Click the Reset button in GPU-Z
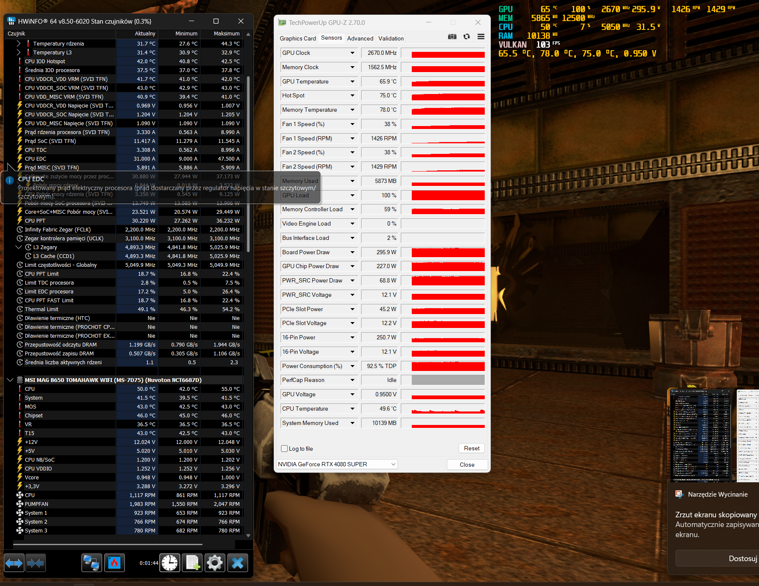The height and width of the screenshot is (586, 759). 472,448
